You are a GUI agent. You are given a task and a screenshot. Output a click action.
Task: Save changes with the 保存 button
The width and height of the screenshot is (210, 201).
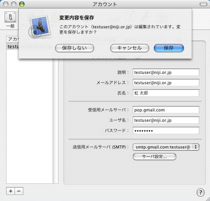coord(169,48)
